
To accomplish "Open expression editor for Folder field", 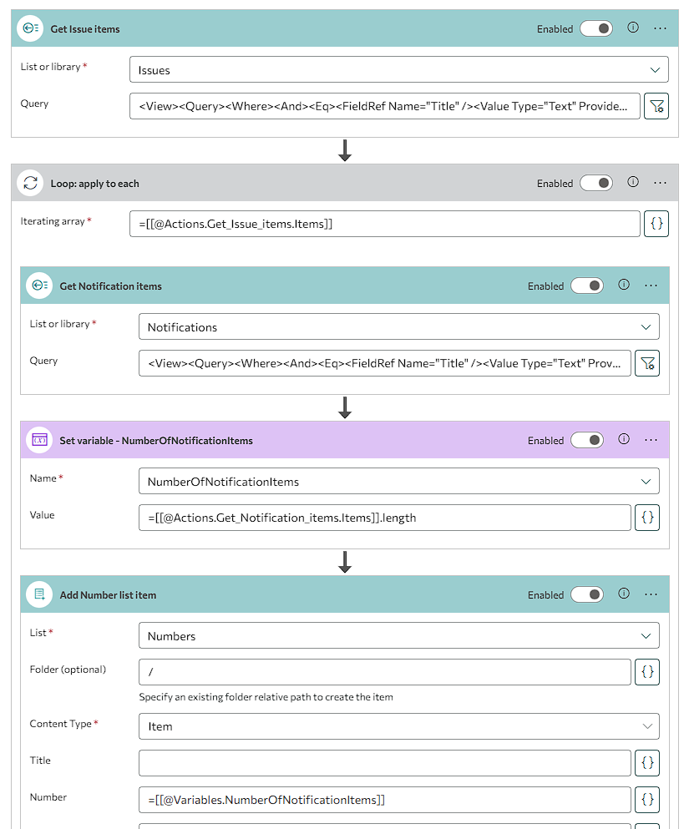I will 646,672.
